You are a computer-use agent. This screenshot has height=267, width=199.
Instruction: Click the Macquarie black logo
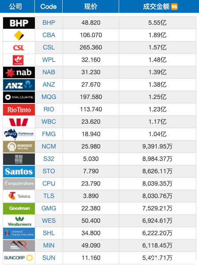click(19, 97)
